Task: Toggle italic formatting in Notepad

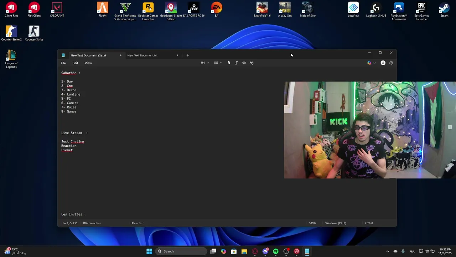Action: 236,63
